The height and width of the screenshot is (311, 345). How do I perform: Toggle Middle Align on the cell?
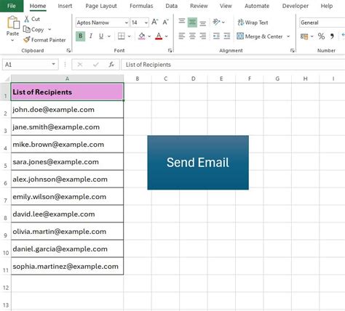pyautogui.click(x=192, y=23)
